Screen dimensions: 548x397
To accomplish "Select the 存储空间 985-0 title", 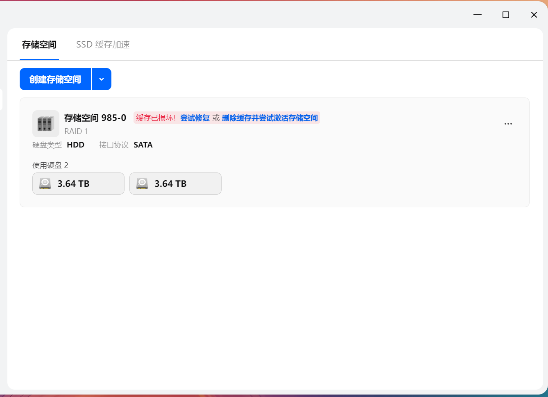I will (95, 118).
